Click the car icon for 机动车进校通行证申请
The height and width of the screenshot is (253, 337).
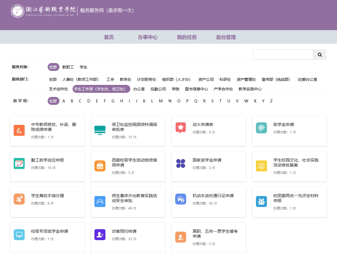click(x=181, y=199)
